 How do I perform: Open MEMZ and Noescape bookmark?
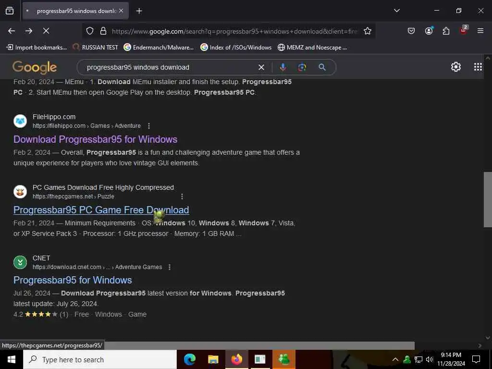point(312,48)
